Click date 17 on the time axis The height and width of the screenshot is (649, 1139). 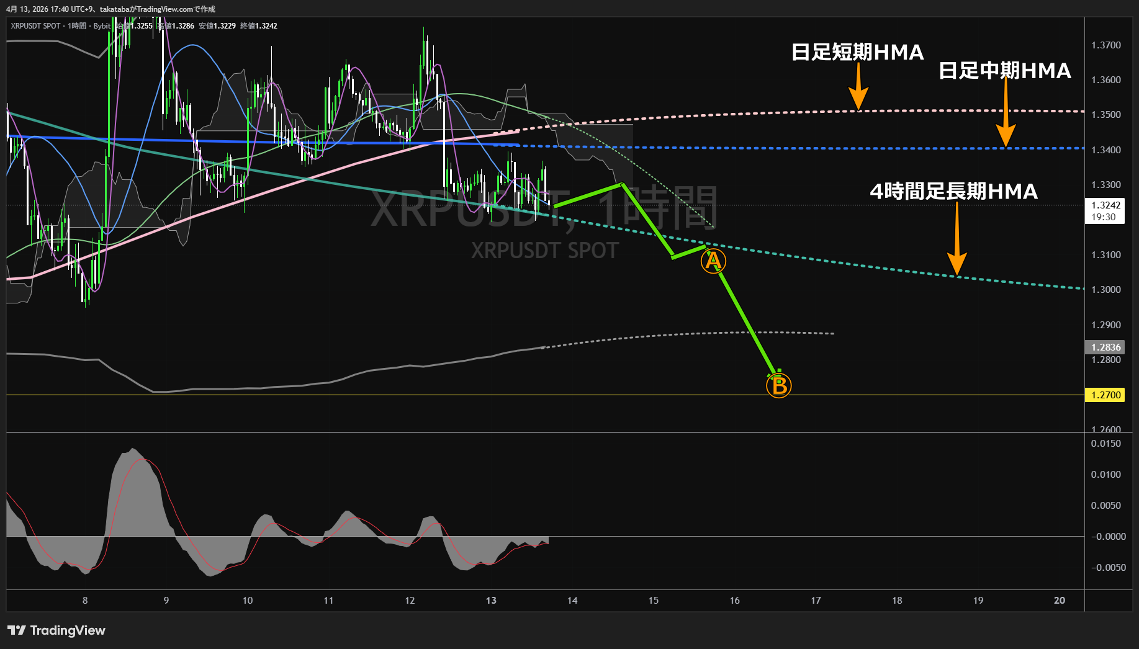(x=816, y=600)
